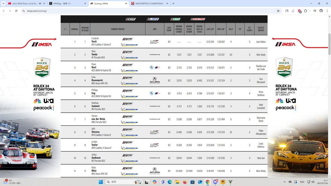Click the GTD PRO class filter
331x186 pixels.
[198, 19]
